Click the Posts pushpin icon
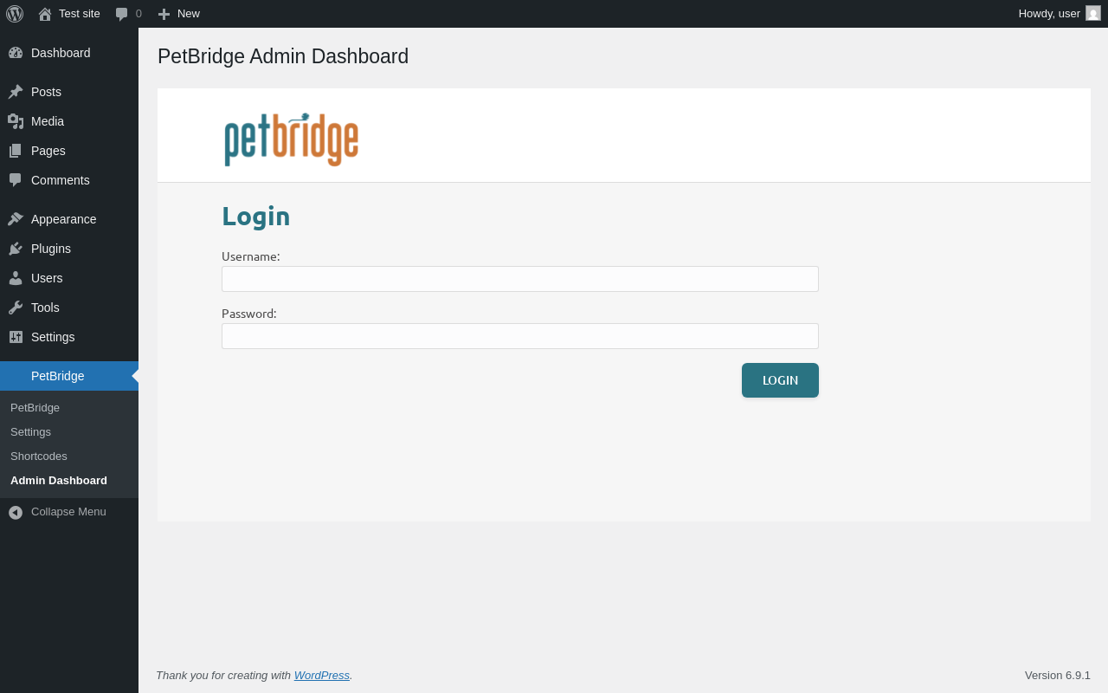This screenshot has width=1108, height=693. point(16,92)
